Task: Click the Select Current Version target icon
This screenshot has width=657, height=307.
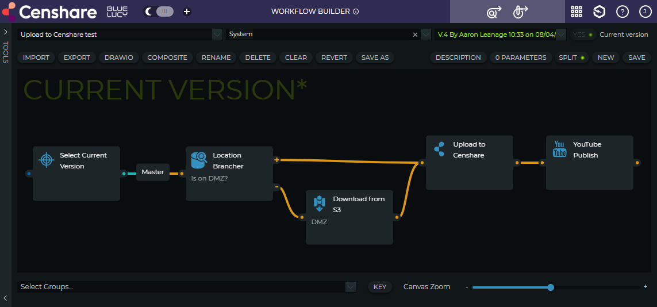Action: 46,160
